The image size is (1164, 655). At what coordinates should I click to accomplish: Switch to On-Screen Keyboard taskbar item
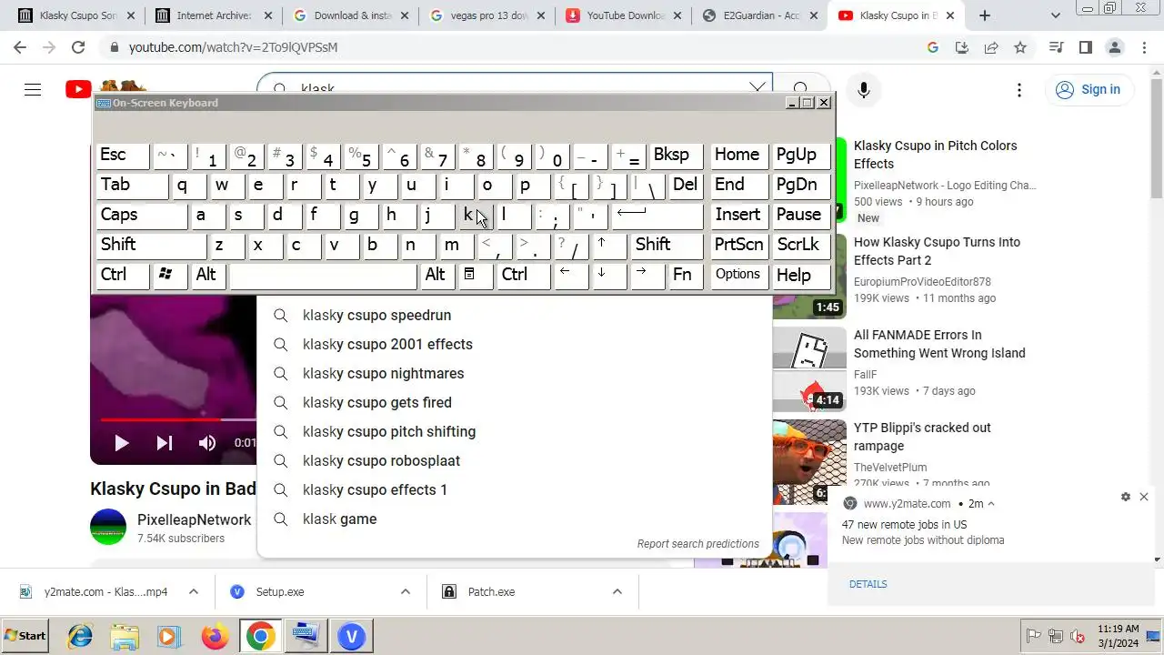click(x=306, y=636)
